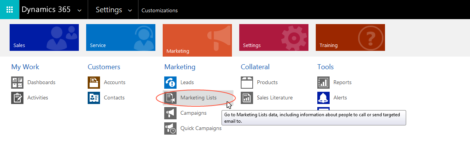Click the Sales Literature icon
This screenshot has width=470, height=143.
tap(247, 98)
